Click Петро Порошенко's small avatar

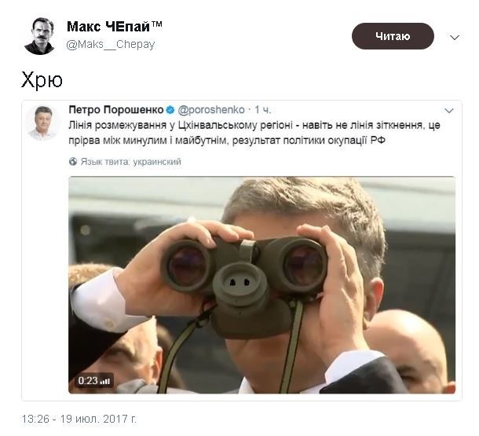click(x=42, y=123)
